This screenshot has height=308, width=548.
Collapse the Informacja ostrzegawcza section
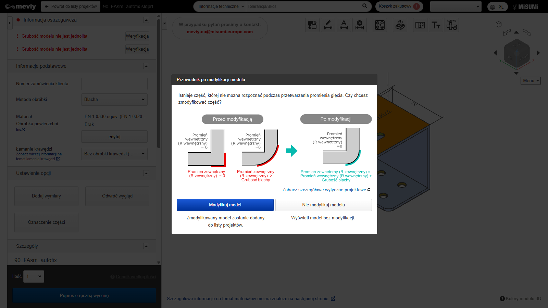coord(146,20)
